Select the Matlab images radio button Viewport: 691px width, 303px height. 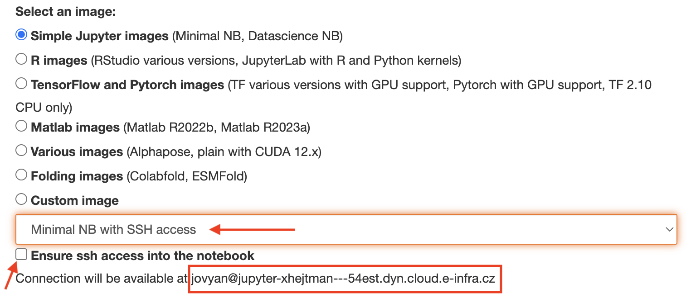21,126
